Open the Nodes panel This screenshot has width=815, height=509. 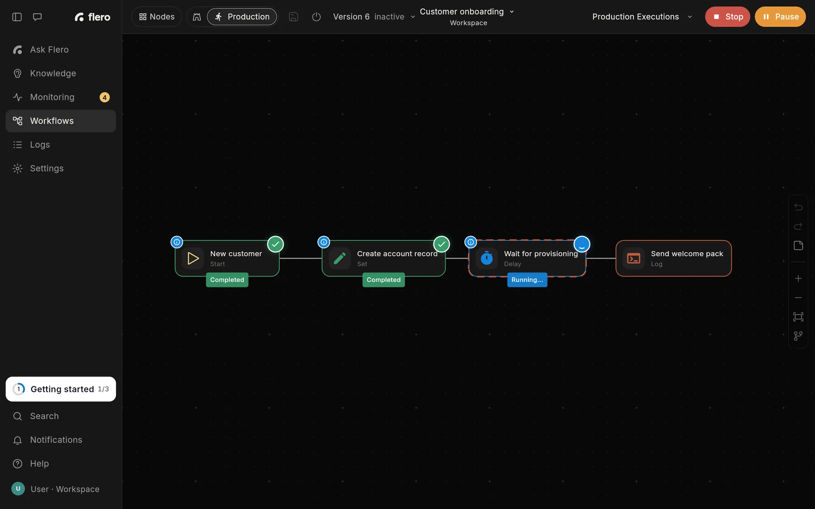[157, 17]
